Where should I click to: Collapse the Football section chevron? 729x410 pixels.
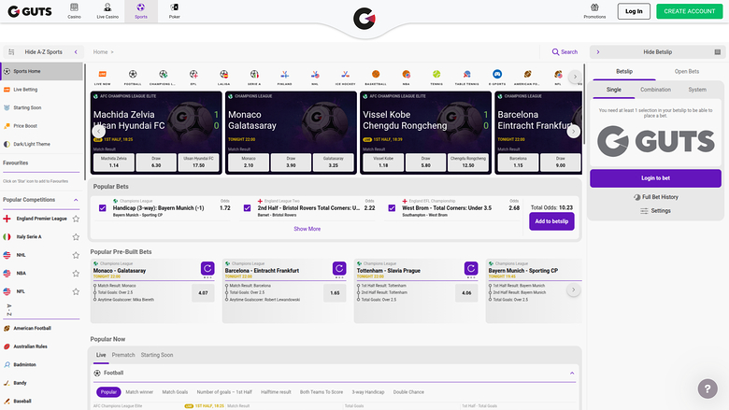tap(573, 373)
